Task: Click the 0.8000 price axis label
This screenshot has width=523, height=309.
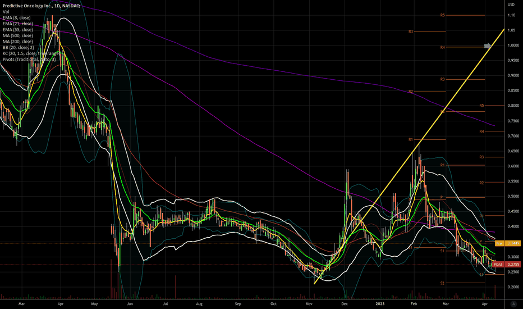Action: click(513, 106)
